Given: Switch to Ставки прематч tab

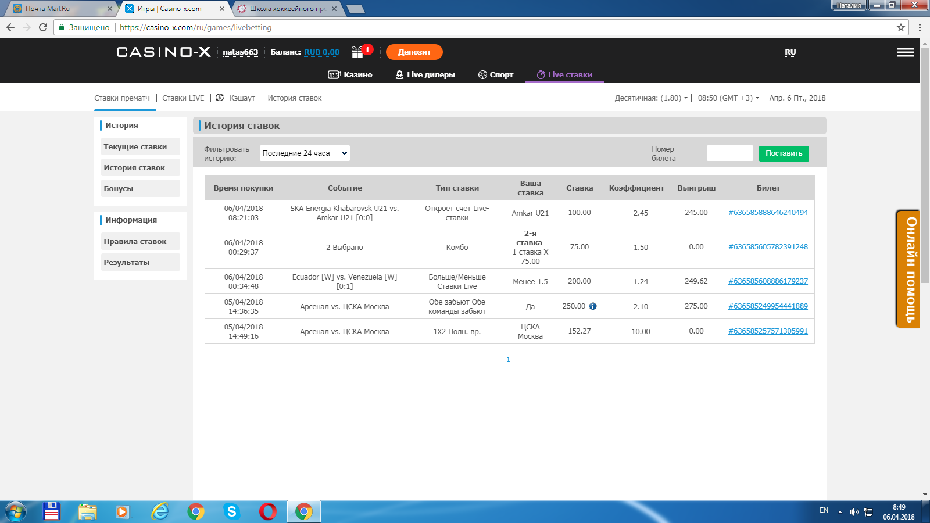Looking at the screenshot, I should 122,98.
